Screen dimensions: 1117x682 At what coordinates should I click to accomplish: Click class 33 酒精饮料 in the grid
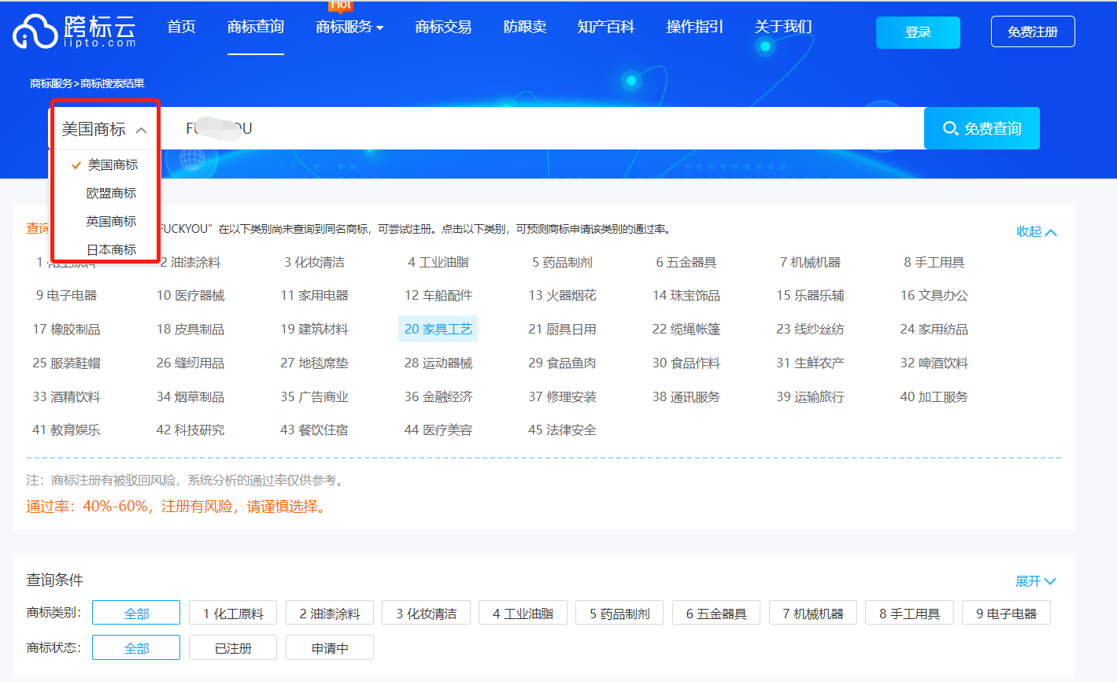pyautogui.click(x=66, y=396)
